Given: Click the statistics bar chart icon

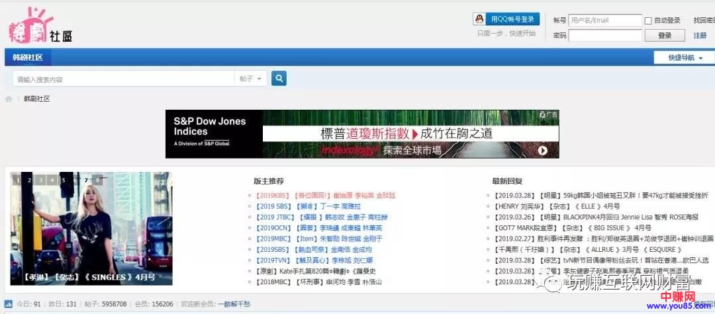Looking at the screenshot, I should click(x=9, y=304).
